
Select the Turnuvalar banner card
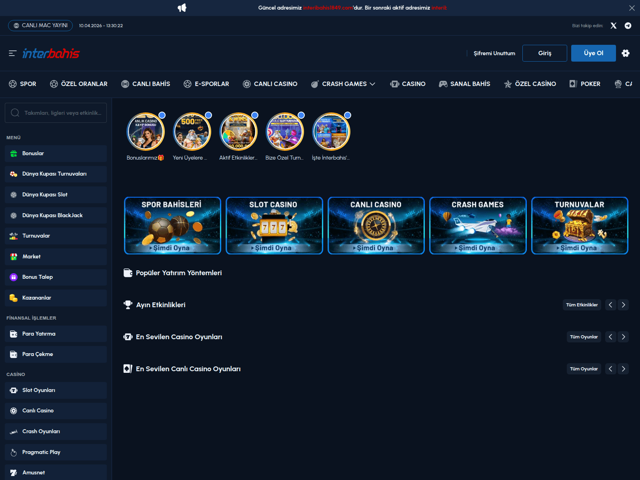tap(579, 226)
